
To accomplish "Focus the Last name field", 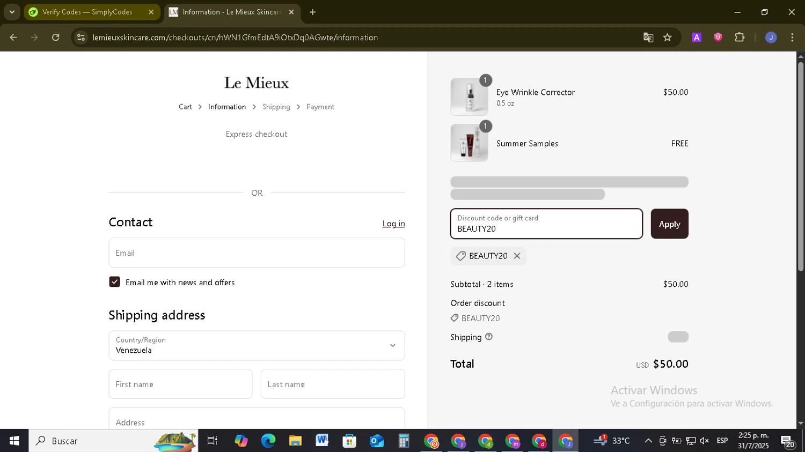I will tap(333, 384).
